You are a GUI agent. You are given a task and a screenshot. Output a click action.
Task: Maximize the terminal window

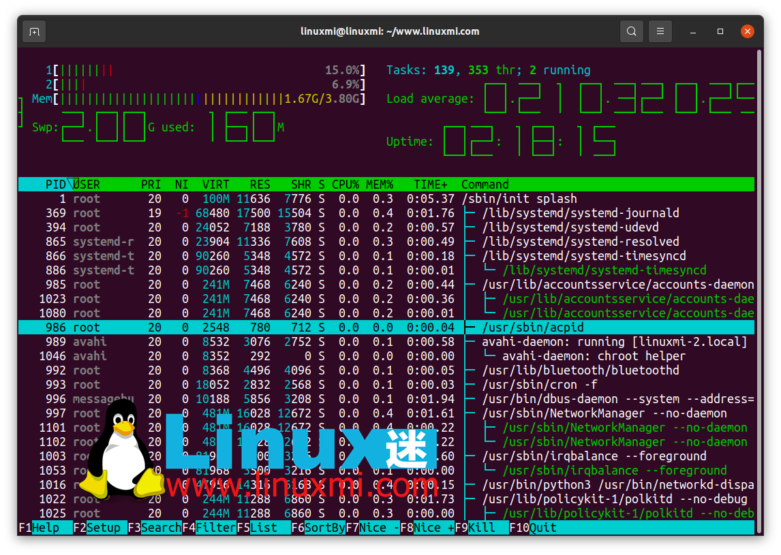click(x=720, y=31)
